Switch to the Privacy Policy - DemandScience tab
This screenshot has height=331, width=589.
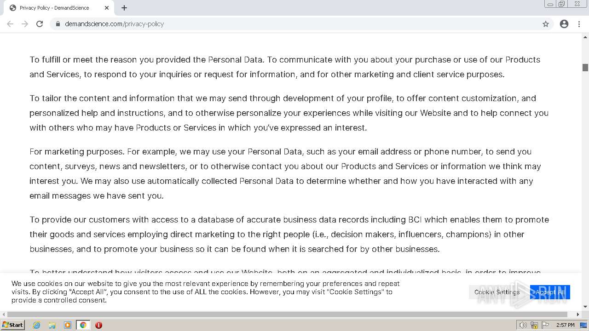click(x=54, y=8)
